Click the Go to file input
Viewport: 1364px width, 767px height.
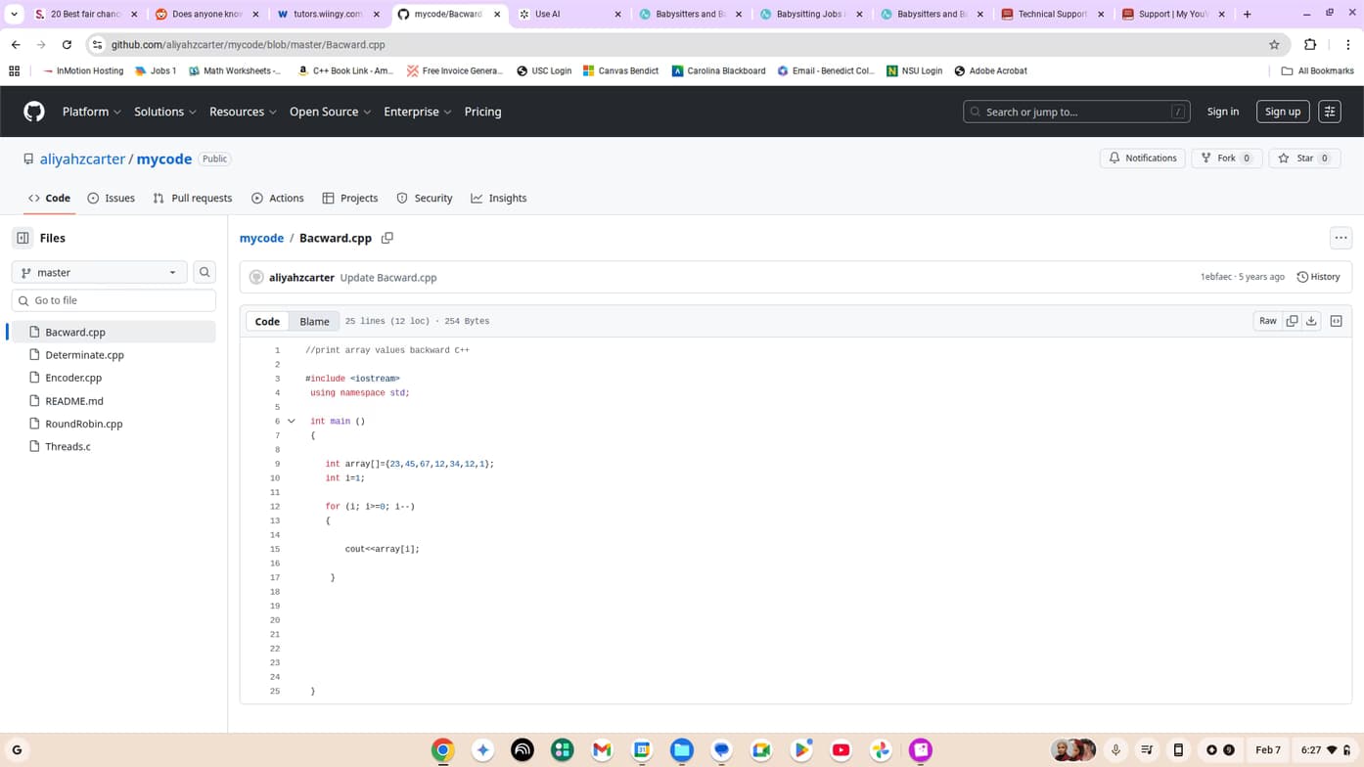(114, 300)
